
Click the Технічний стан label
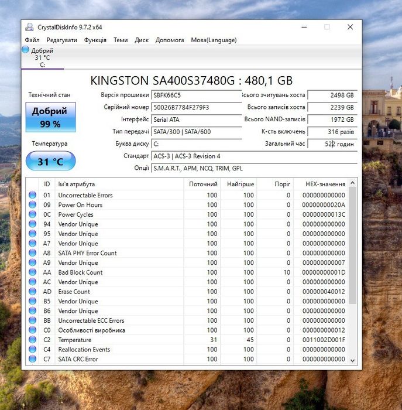click(x=49, y=95)
